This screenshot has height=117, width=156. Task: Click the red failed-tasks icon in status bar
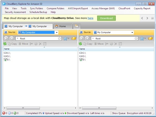4,113
